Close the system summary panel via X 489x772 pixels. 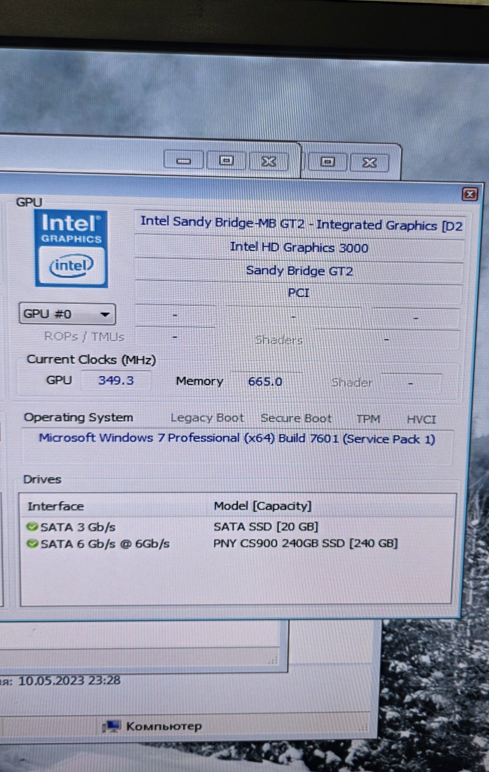469,194
